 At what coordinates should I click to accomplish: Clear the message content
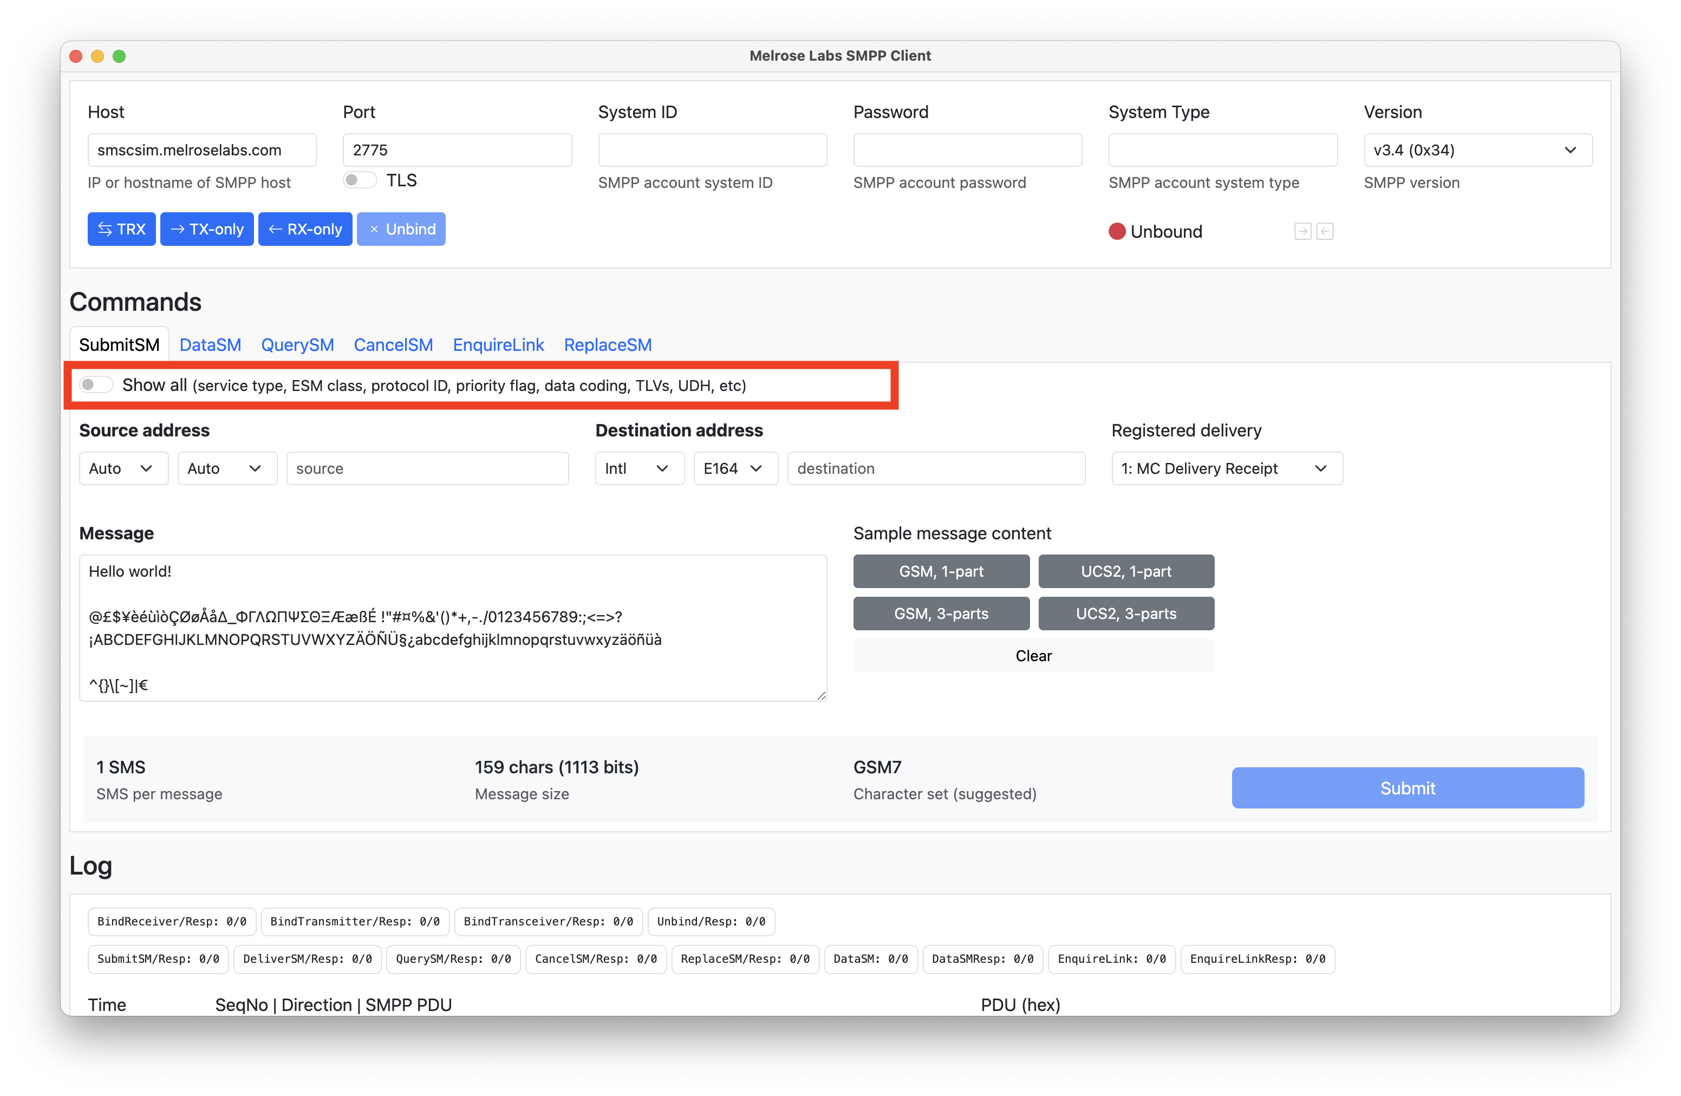(x=1033, y=655)
